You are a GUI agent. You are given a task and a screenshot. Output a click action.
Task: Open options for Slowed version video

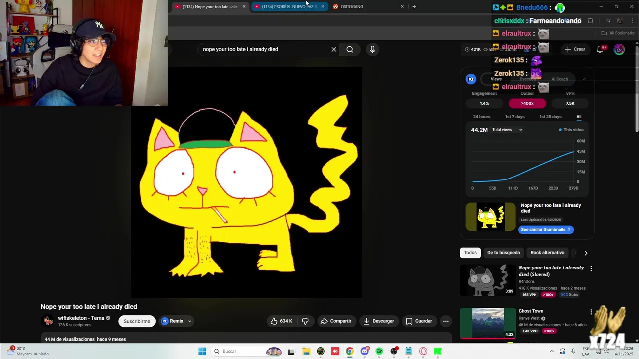pos(591,268)
